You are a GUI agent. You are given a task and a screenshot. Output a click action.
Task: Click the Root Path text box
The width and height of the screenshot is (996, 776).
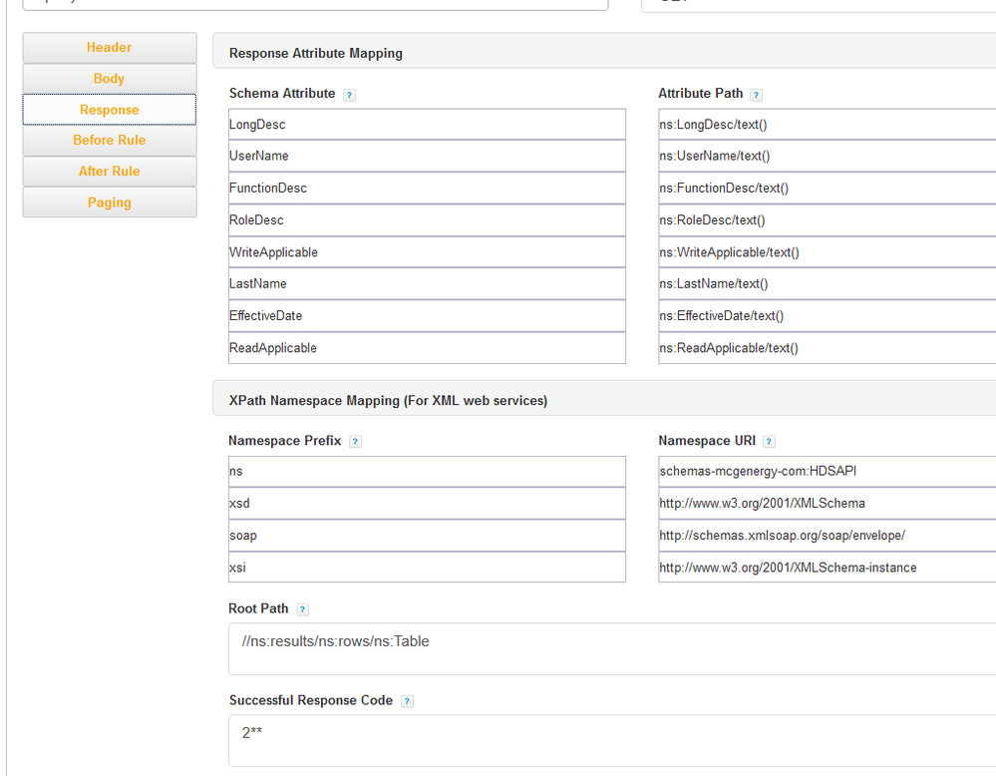pyautogui.click(x=610, y=649)
